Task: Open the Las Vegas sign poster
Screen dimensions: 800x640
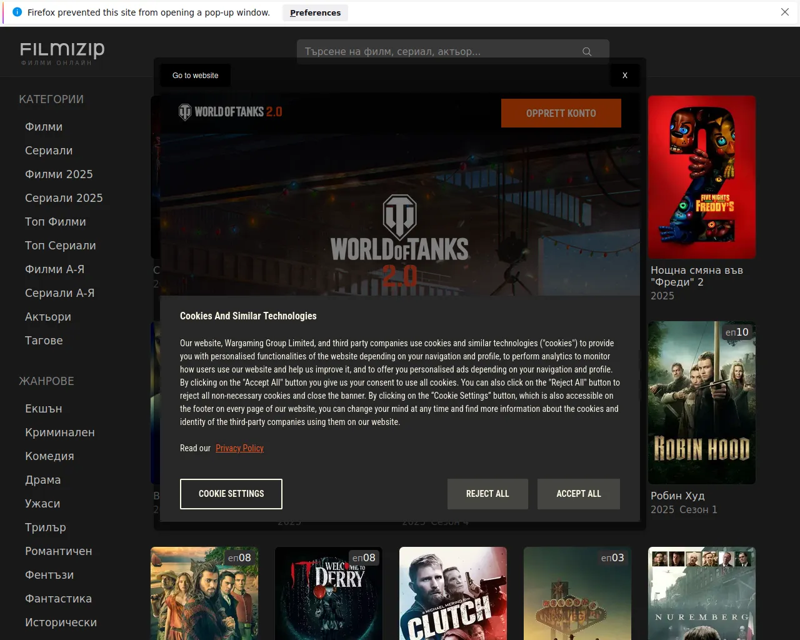Action: [577, 593]
